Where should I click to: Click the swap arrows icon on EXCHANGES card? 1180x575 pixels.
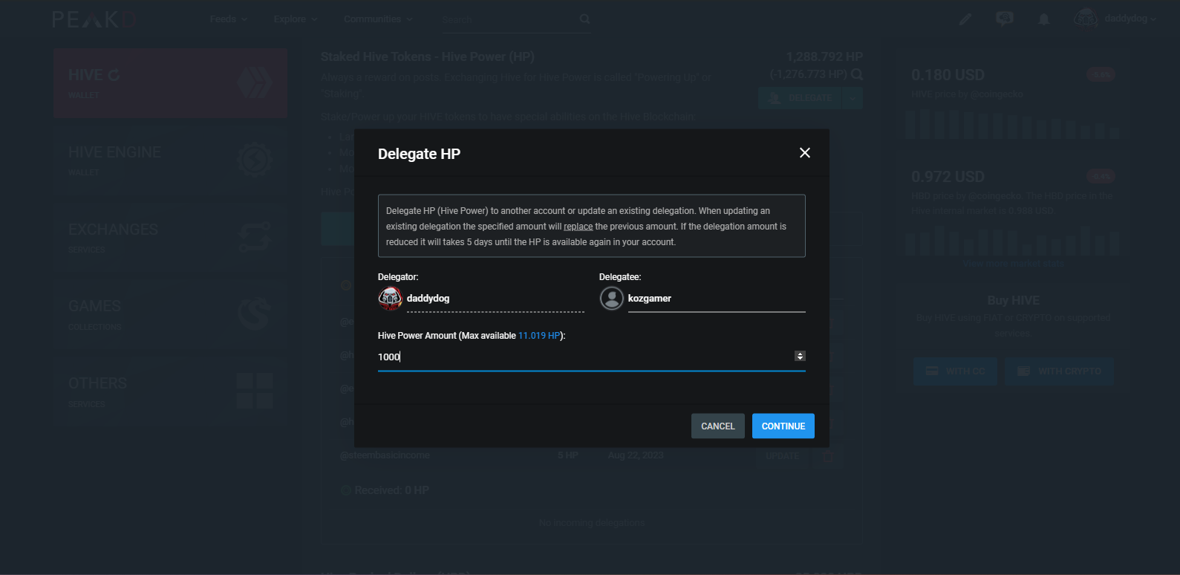click(x=255, y=237)
